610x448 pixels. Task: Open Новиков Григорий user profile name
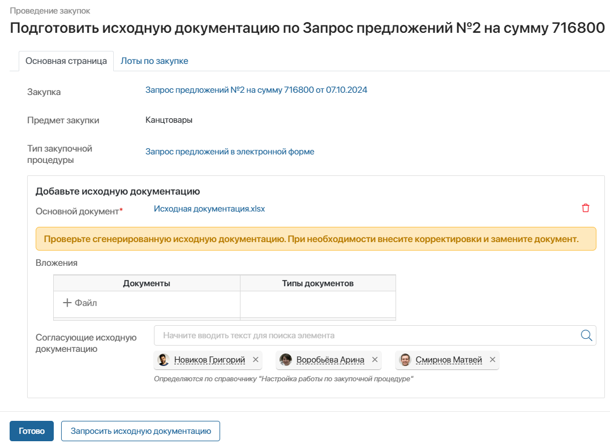209,360
